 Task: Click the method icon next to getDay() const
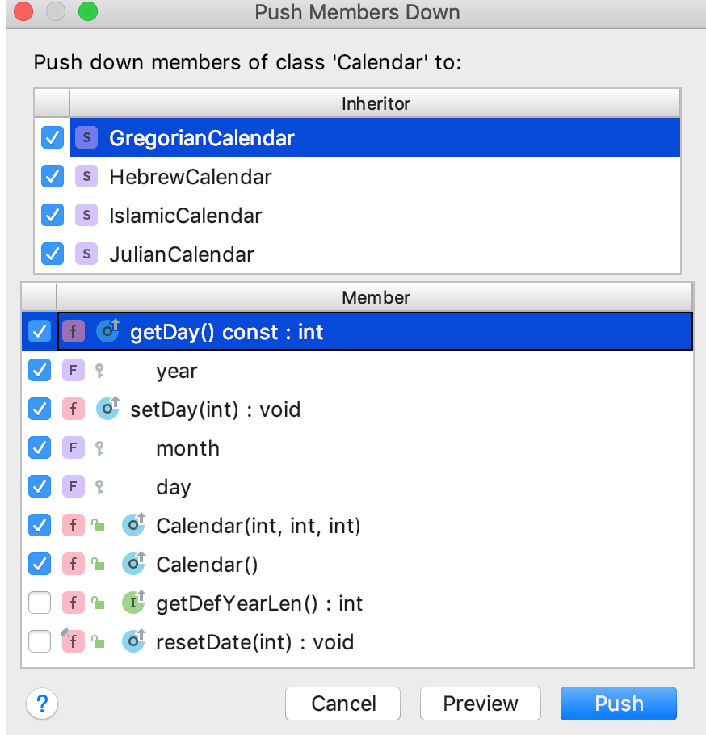coord(74,331)
